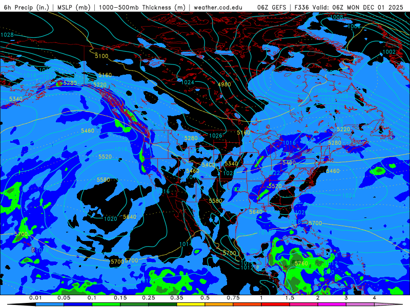This screenshot has height=307, width=410.
Task: Click the 5760 thickness label over Caribbean
Action: pyautogui.click(x=301, y=264)
